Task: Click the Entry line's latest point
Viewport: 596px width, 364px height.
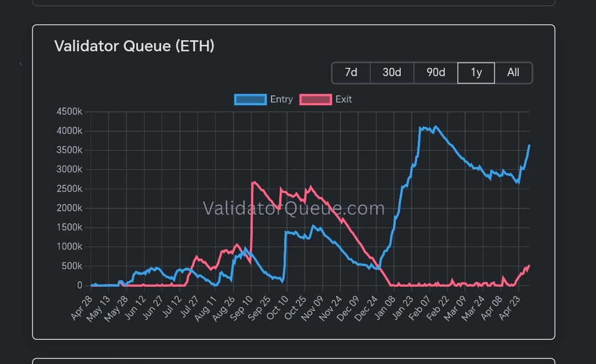Action: pos(529,146)
